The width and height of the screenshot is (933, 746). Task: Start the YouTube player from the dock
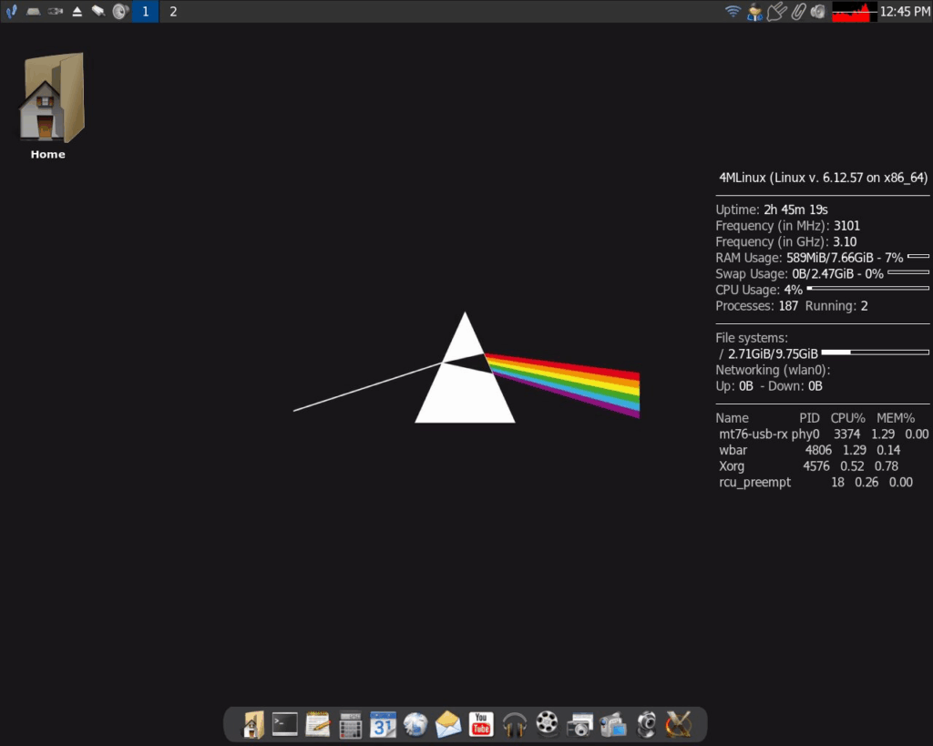click(x=480, y=724)
